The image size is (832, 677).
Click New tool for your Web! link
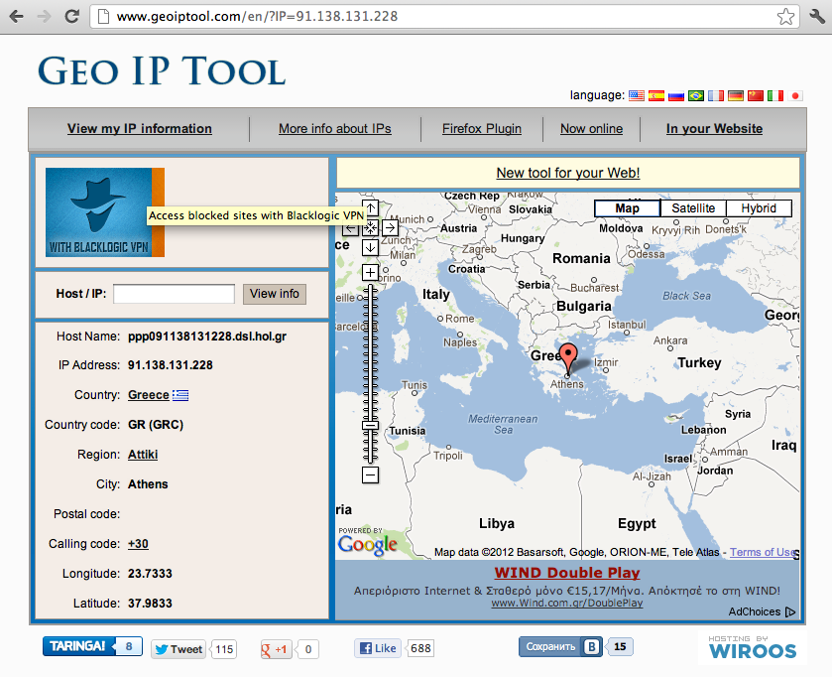tap(568, 173)
